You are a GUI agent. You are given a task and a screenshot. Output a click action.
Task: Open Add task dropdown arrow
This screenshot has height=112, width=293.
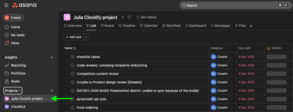[86, 37]
